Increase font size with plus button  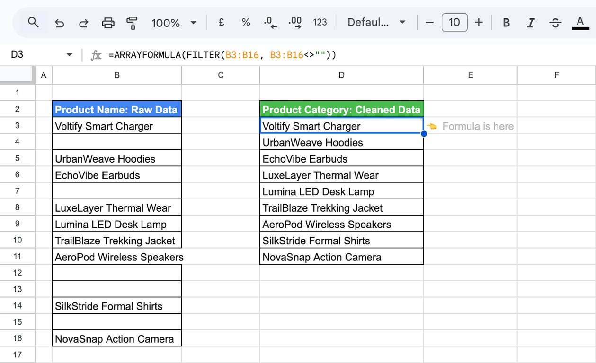(x=479, y=22)
